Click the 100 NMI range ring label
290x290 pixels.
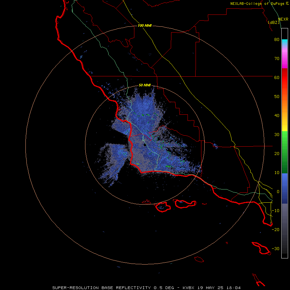click(145, 25)
